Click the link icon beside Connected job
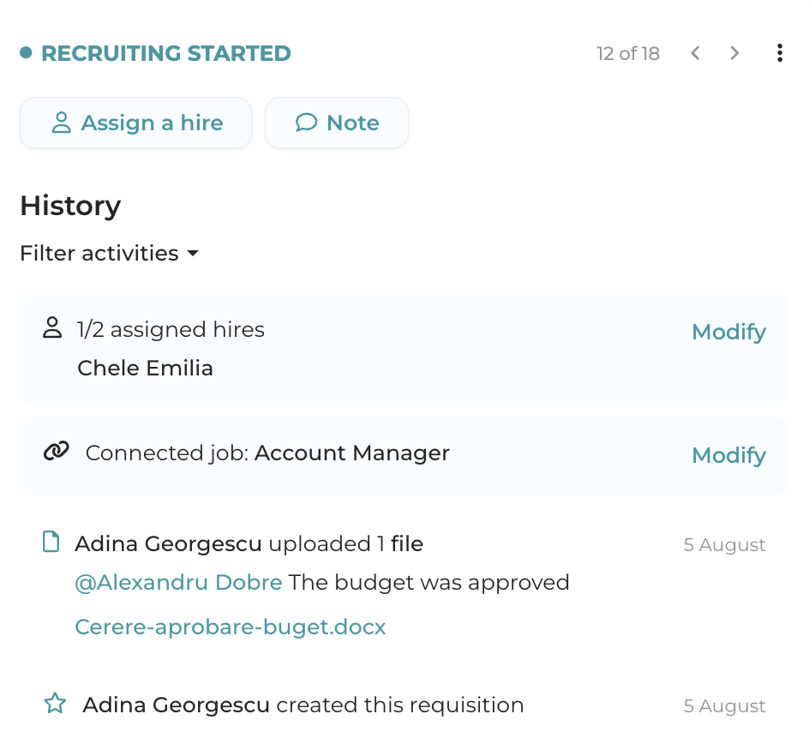 [x=57, y=451]
